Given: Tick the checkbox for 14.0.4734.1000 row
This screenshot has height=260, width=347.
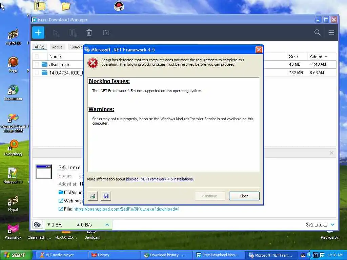Looking at the screenshot, I should (x=37, y=73).
